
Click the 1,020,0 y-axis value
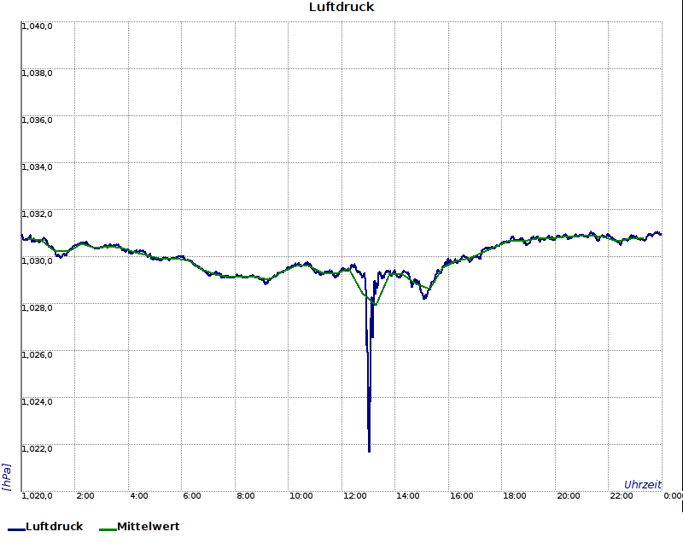37,496
